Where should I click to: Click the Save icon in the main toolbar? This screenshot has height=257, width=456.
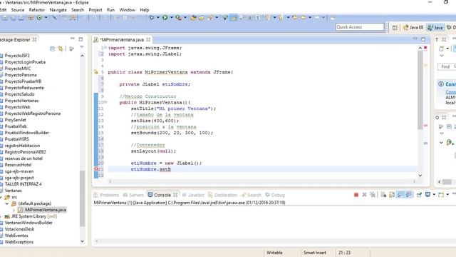tap(5, 18)
